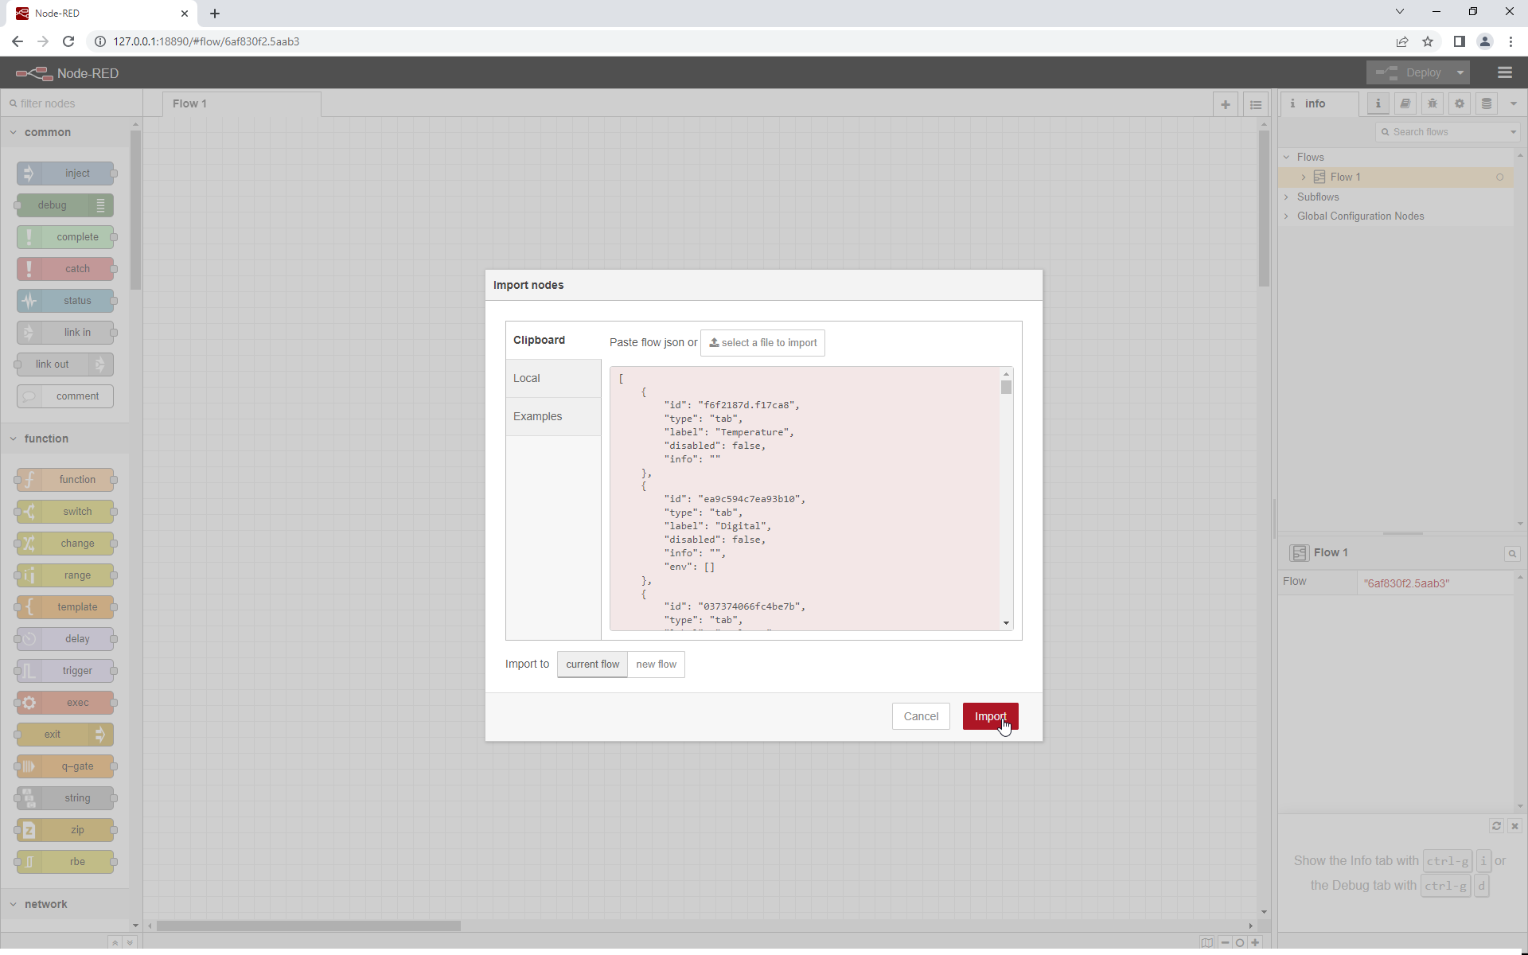Screen dimensions: 1528x955
Task: Choose import to current flow
Action: click(x=592, y=665)
